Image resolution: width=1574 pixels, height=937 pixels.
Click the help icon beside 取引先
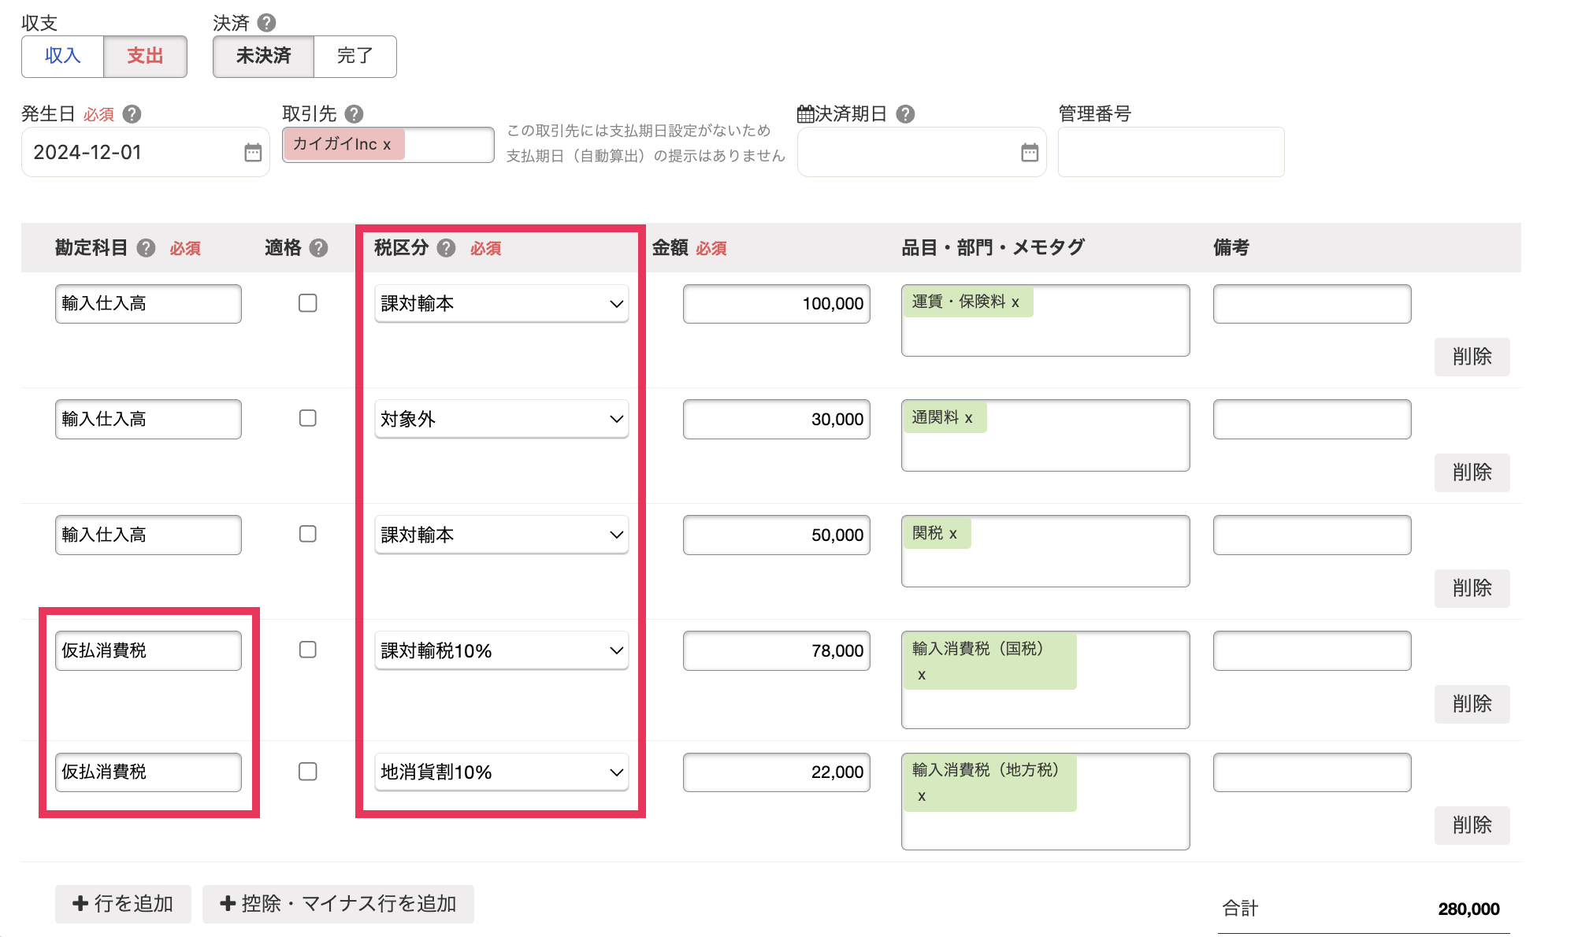[x=355, y=114]
